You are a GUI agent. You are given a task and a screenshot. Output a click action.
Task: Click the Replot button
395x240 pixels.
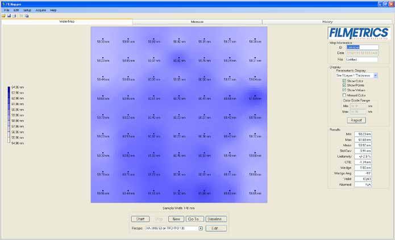(356, 120)
